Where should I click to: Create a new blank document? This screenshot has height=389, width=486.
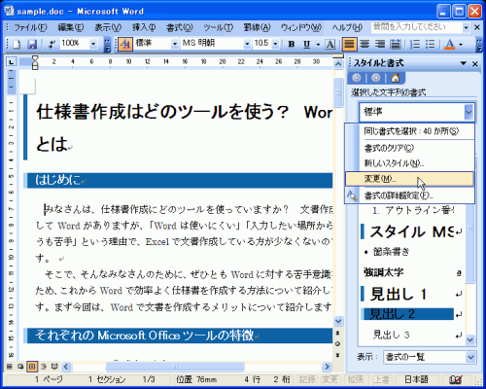click(x=17, y=44)
